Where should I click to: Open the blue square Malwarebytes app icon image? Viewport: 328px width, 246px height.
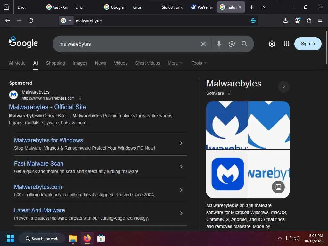click(x=227, y=174)
